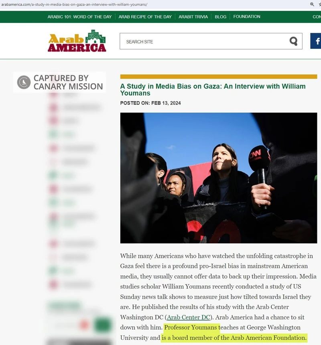Open the Blog menu item
This screenshot has width=321, height=345.
[220, 17]
